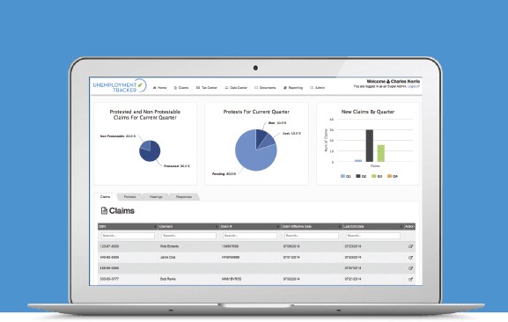Toggle Q1 legend swatch in bar chart

click(x=342, y=176)
